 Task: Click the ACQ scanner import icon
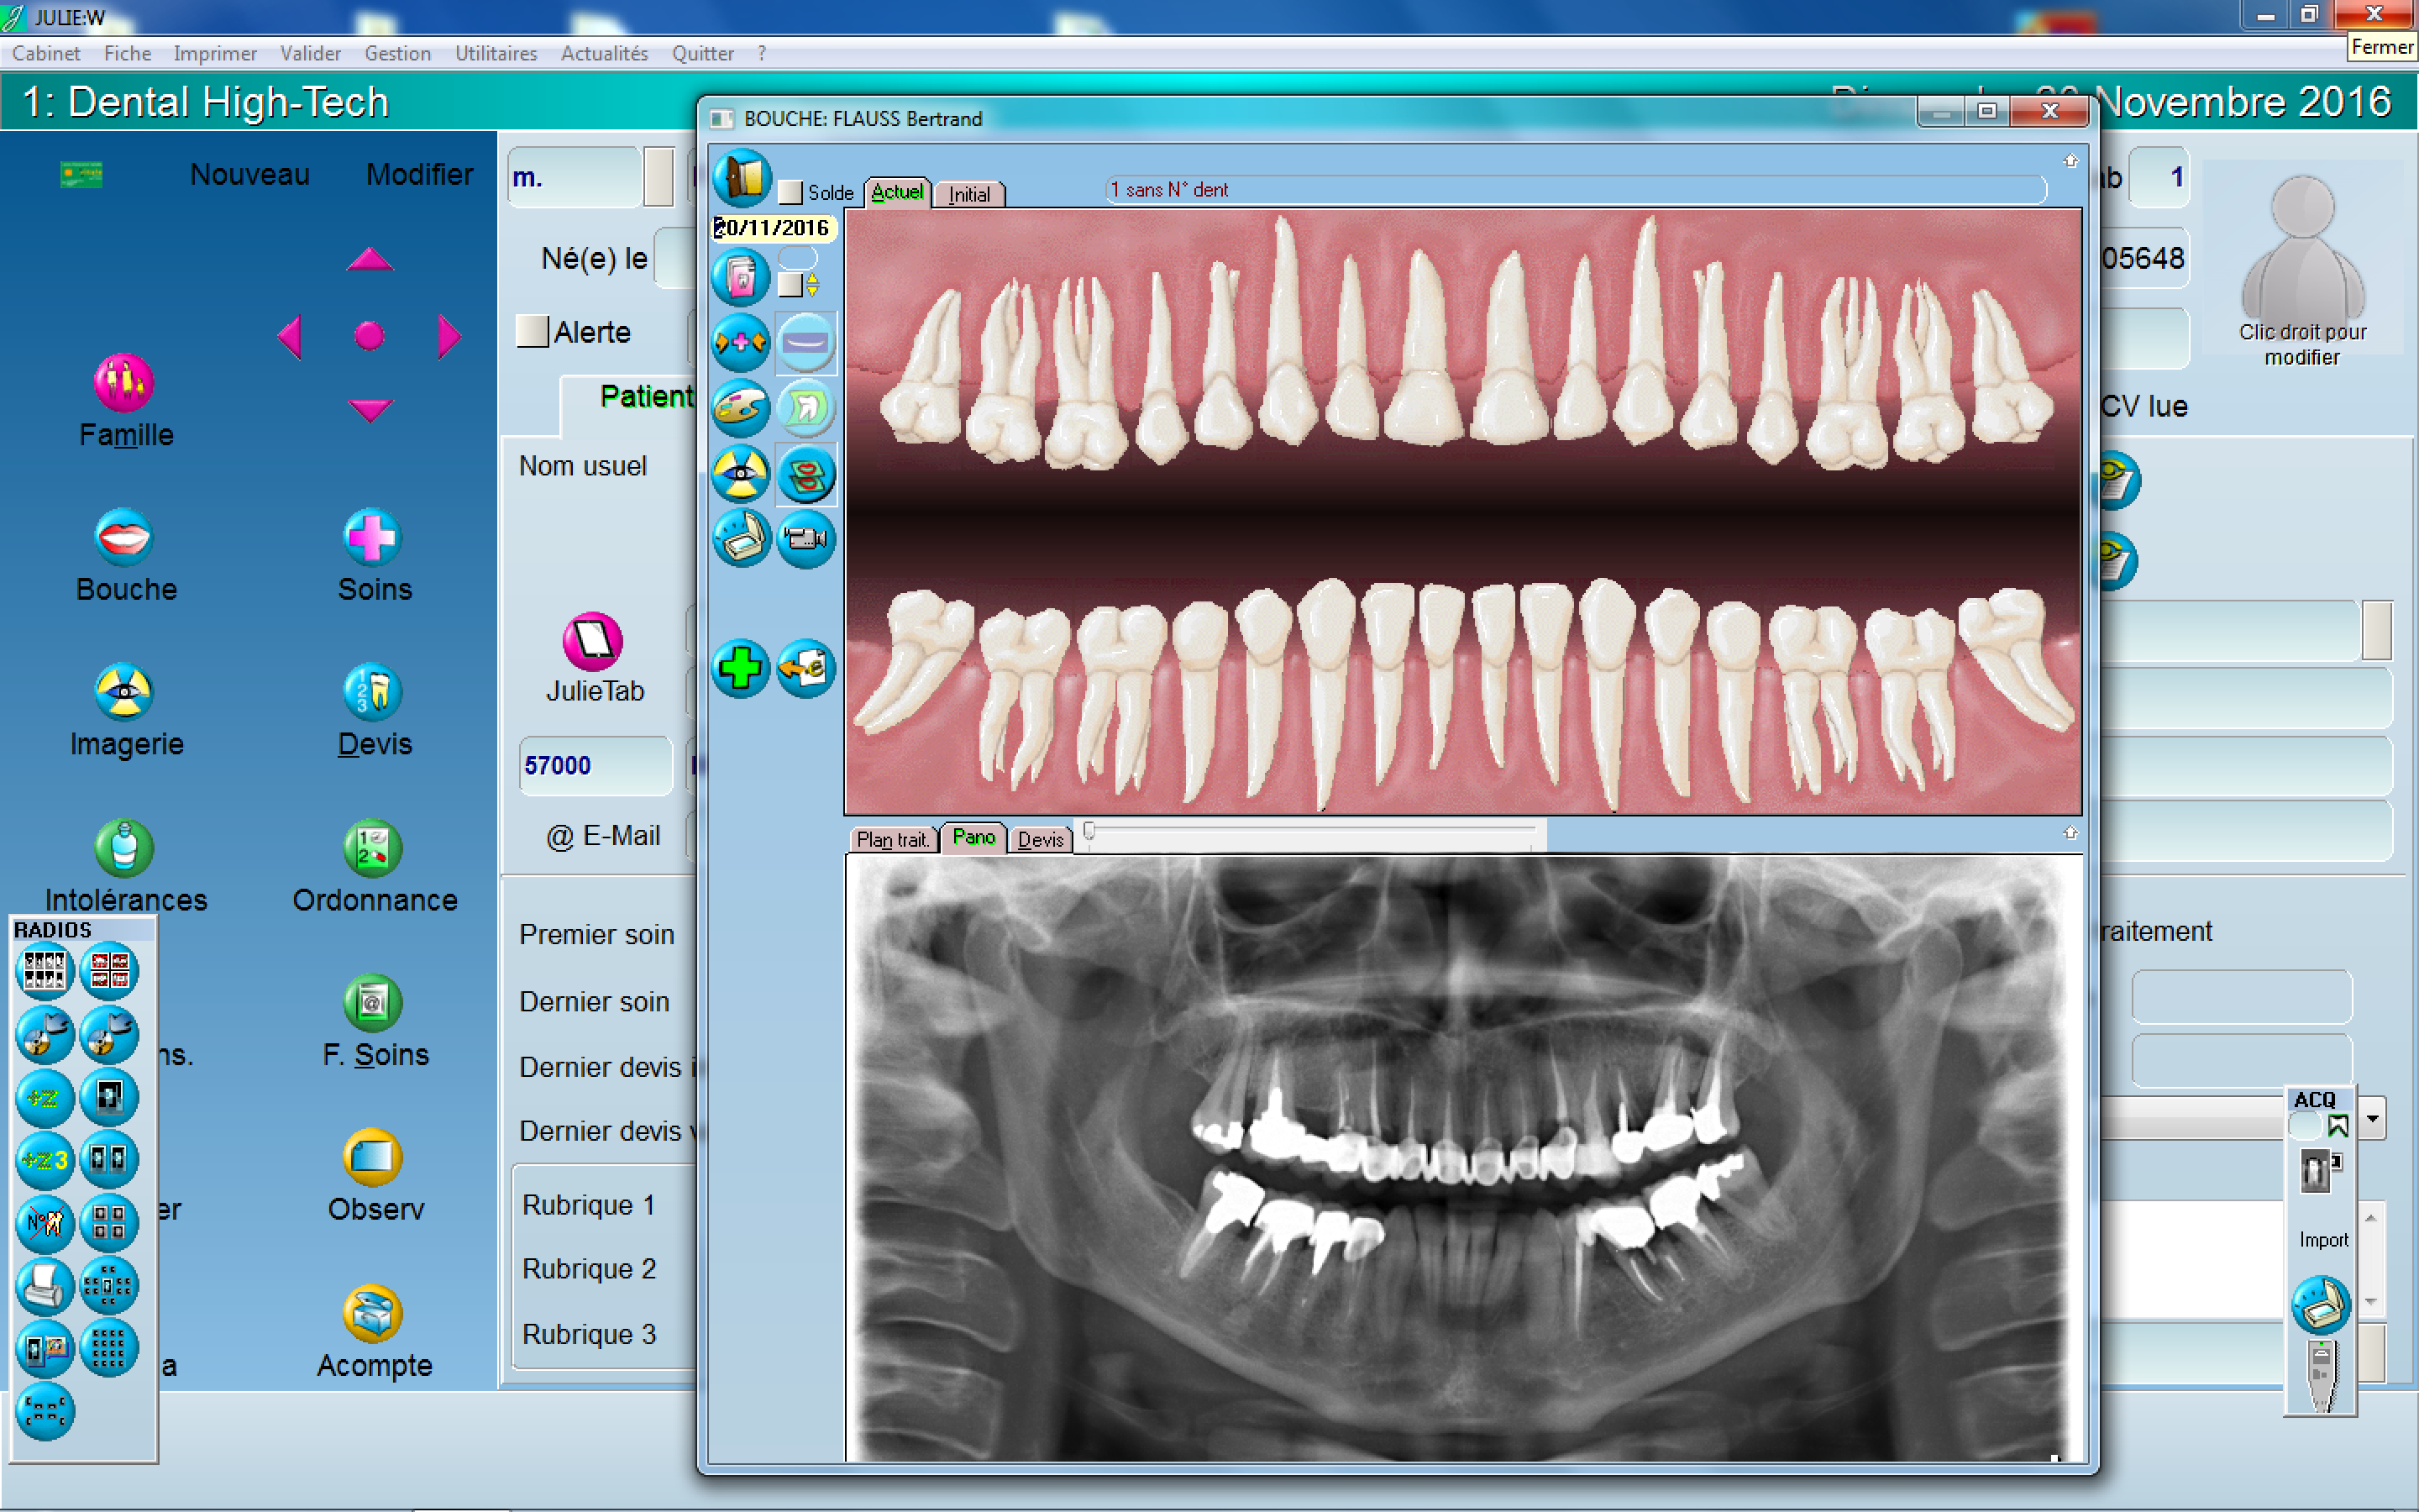coord(2320,1305)
